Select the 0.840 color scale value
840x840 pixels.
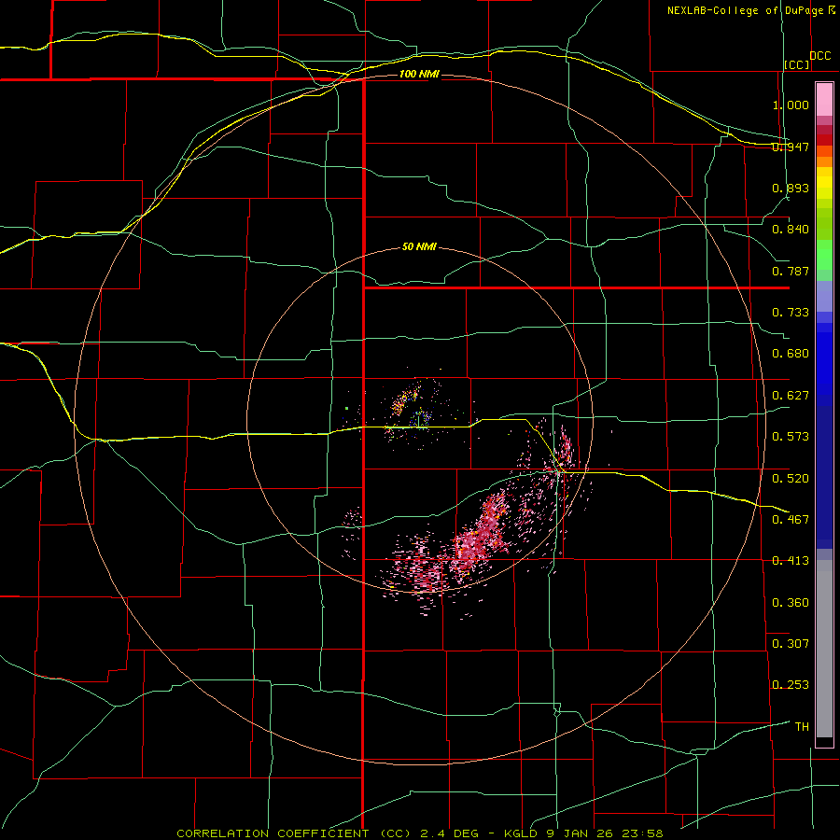(x=791, y=230)
